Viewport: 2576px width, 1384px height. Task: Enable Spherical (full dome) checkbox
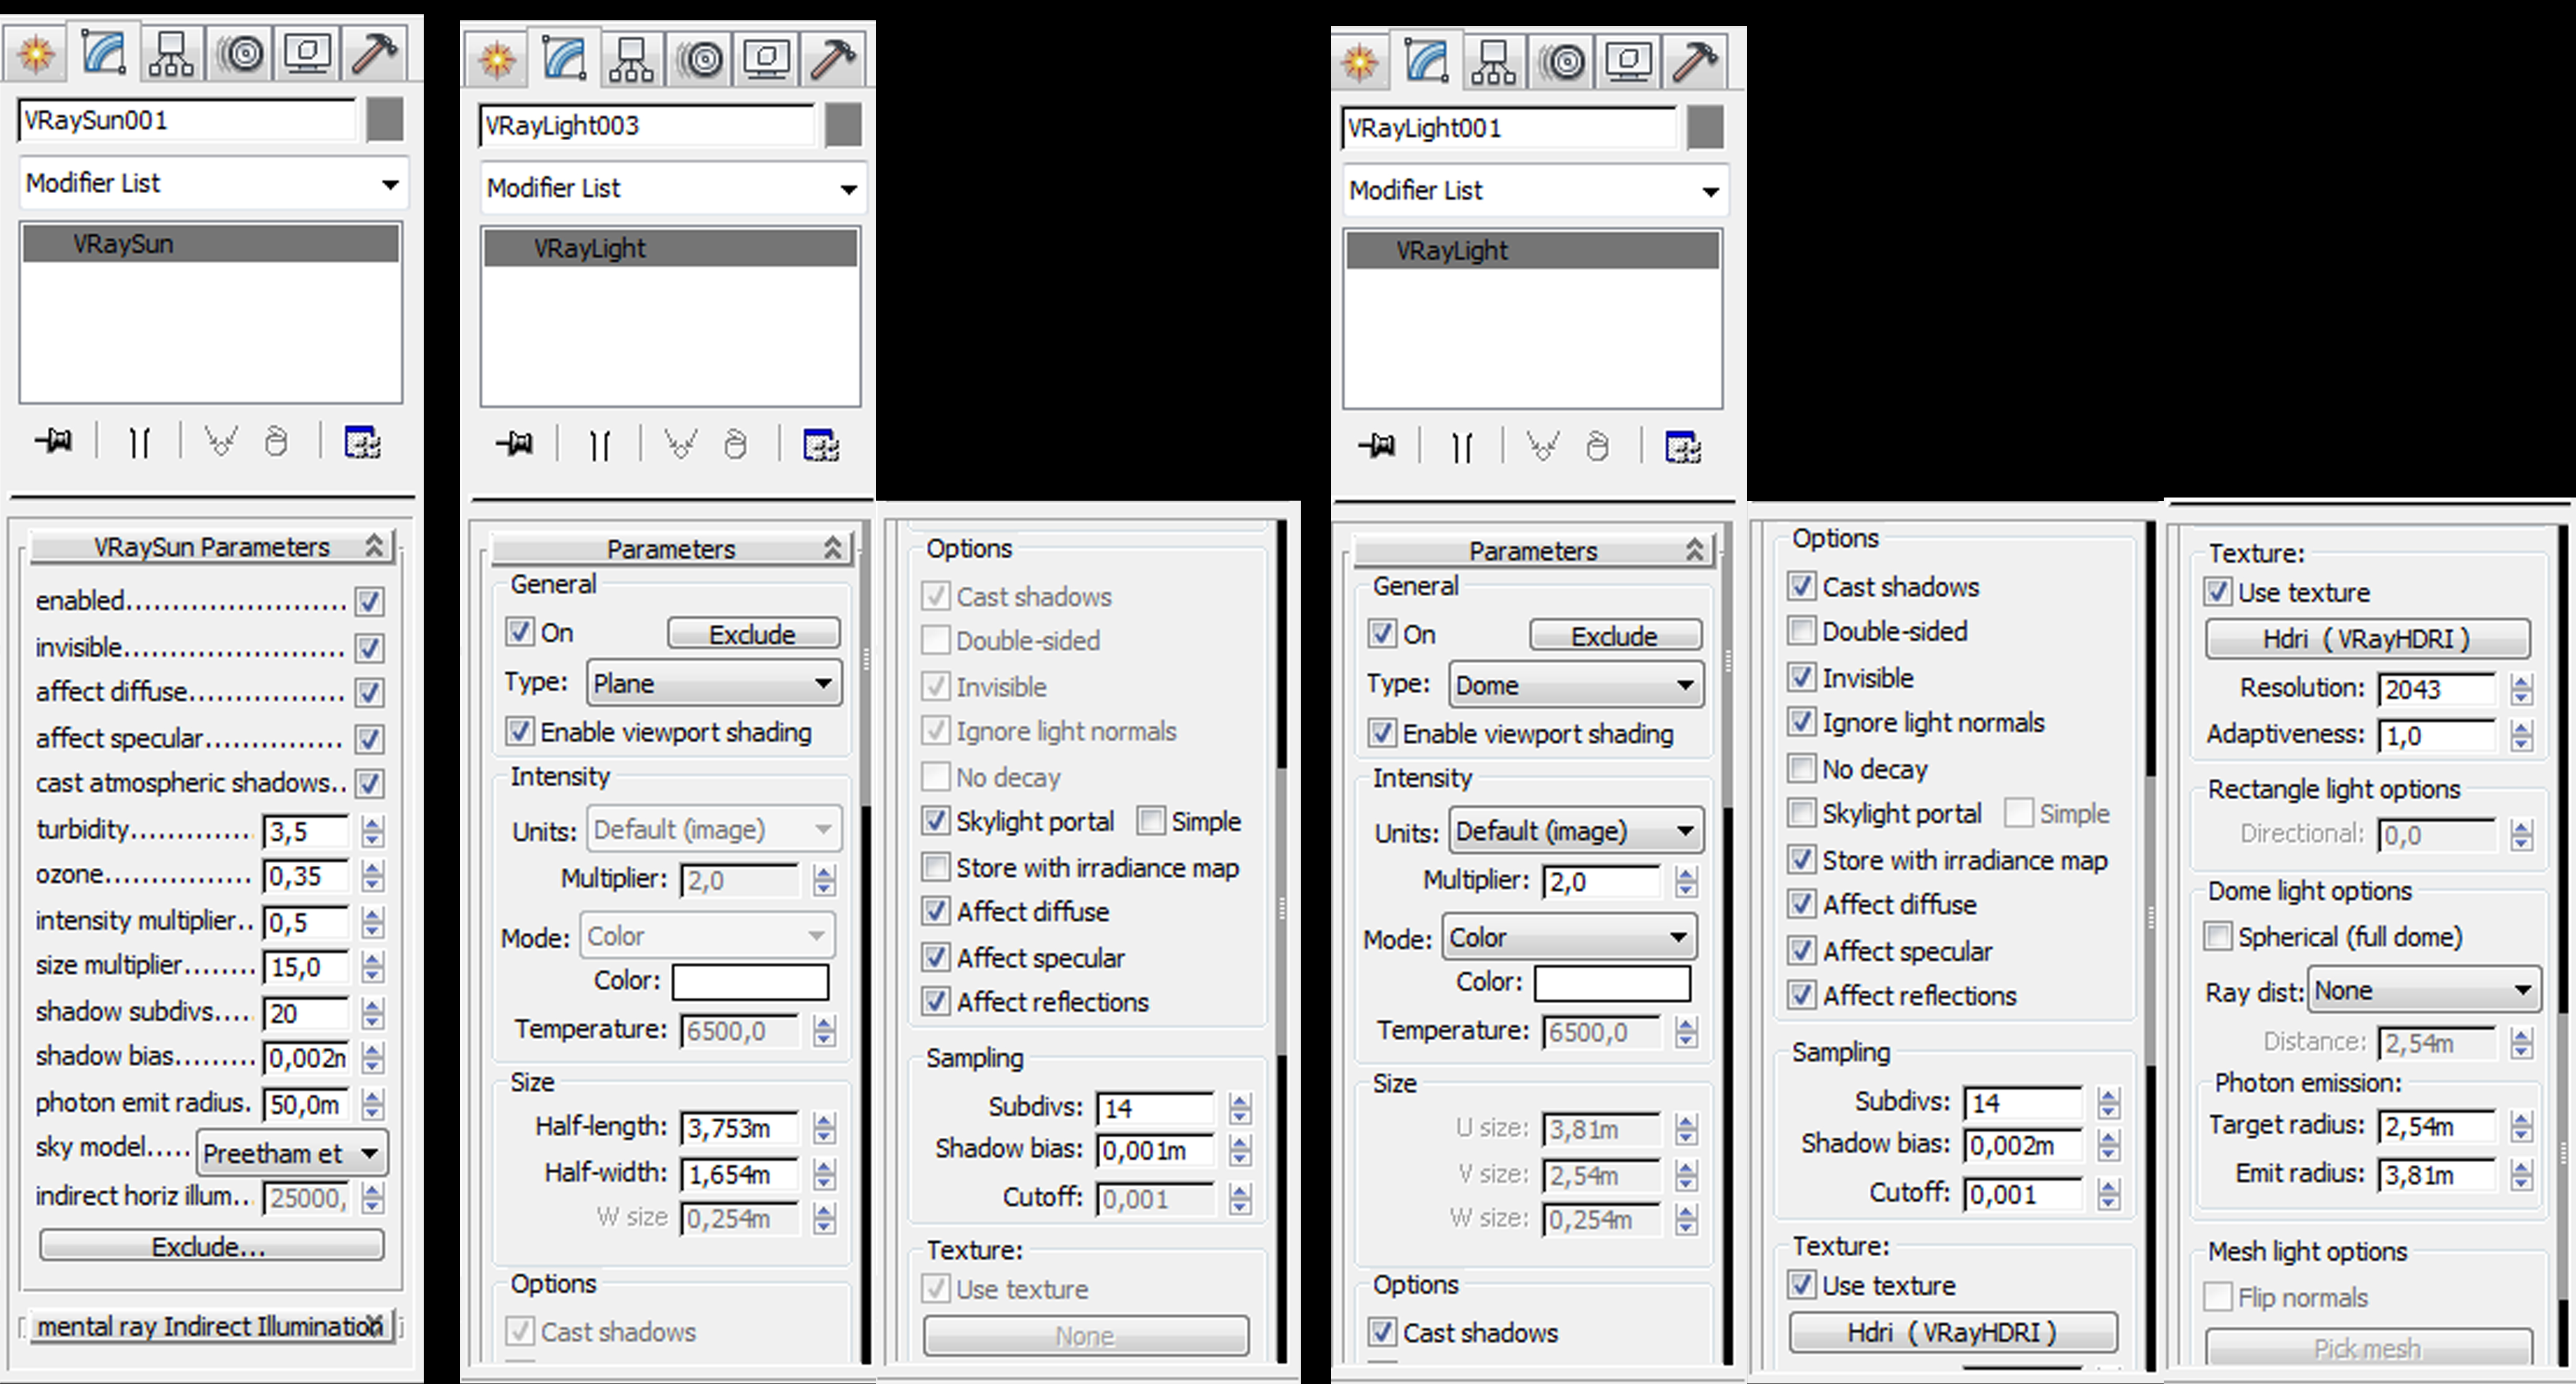(2218, 937)
